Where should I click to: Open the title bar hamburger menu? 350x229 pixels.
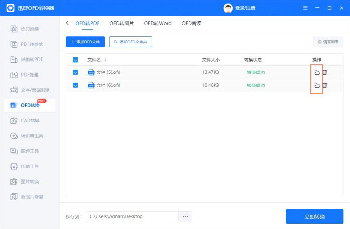click(x=305, y=8)
